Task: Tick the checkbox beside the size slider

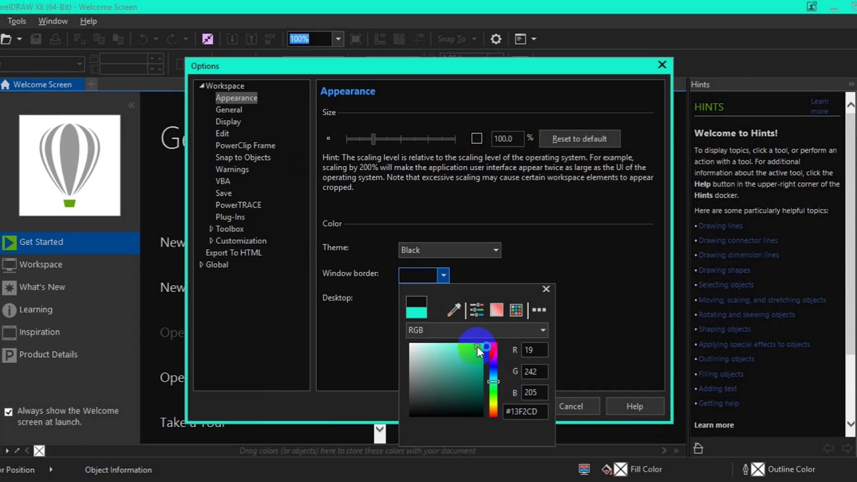Action: coord(477,139)
